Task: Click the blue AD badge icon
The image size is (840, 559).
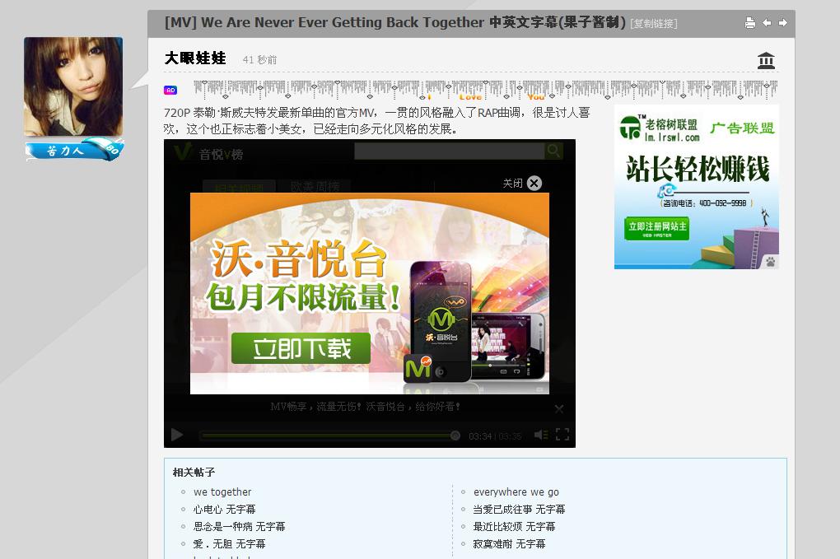Action: [x=169, y=89]
